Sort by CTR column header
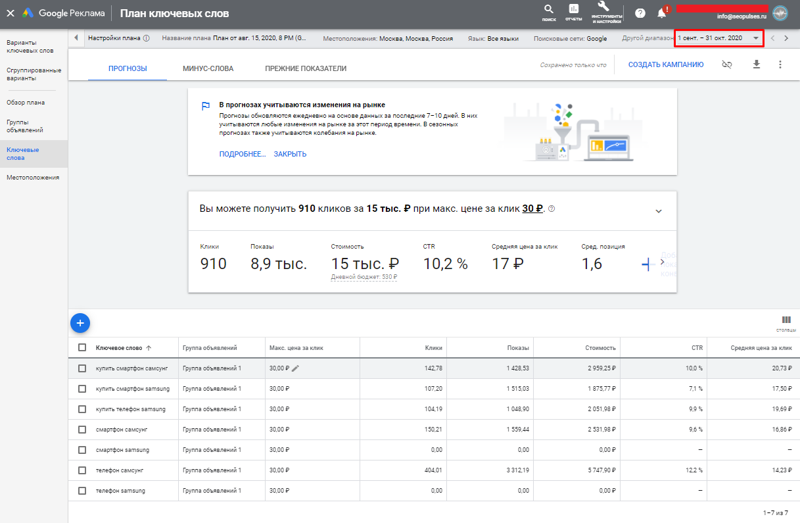The width and height of the screenshot is (800, 523). click(x=697, y=347)
